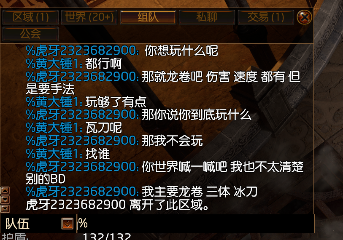This screenshot has height=240, width=343.
Task: Switch to the 世界 (20+) chat tab
Action: pyautogui.click(x=89, y=17)
